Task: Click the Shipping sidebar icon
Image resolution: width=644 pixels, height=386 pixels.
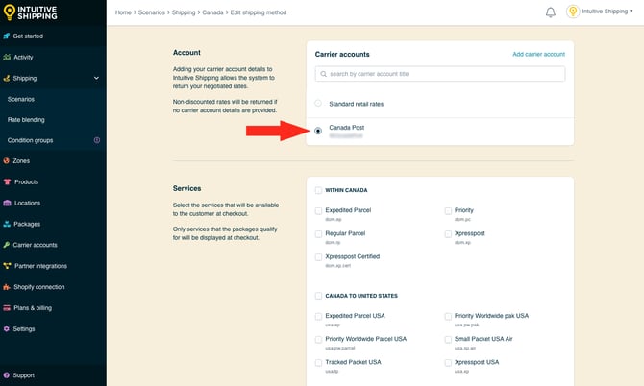Action: point(7,78)
